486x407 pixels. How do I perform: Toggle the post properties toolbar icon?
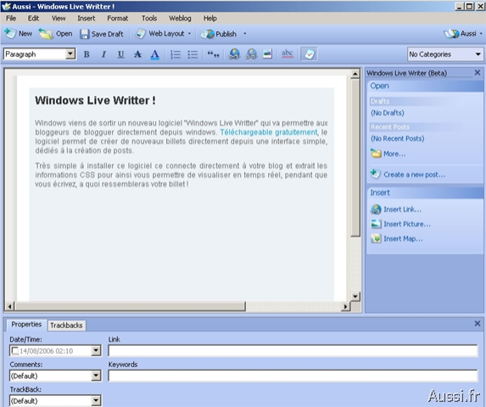pos(309,54)
